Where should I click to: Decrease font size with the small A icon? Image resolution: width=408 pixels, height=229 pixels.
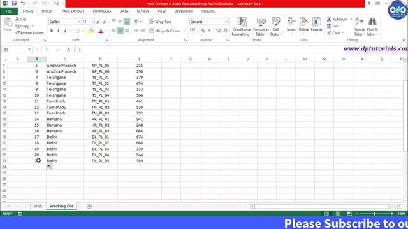click(105, 22)
